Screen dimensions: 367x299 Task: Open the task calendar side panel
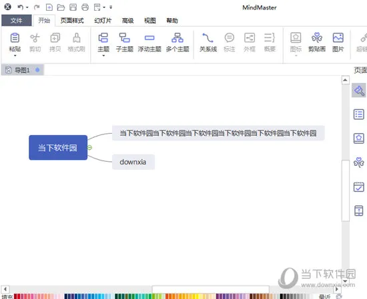tap(359, 187)
